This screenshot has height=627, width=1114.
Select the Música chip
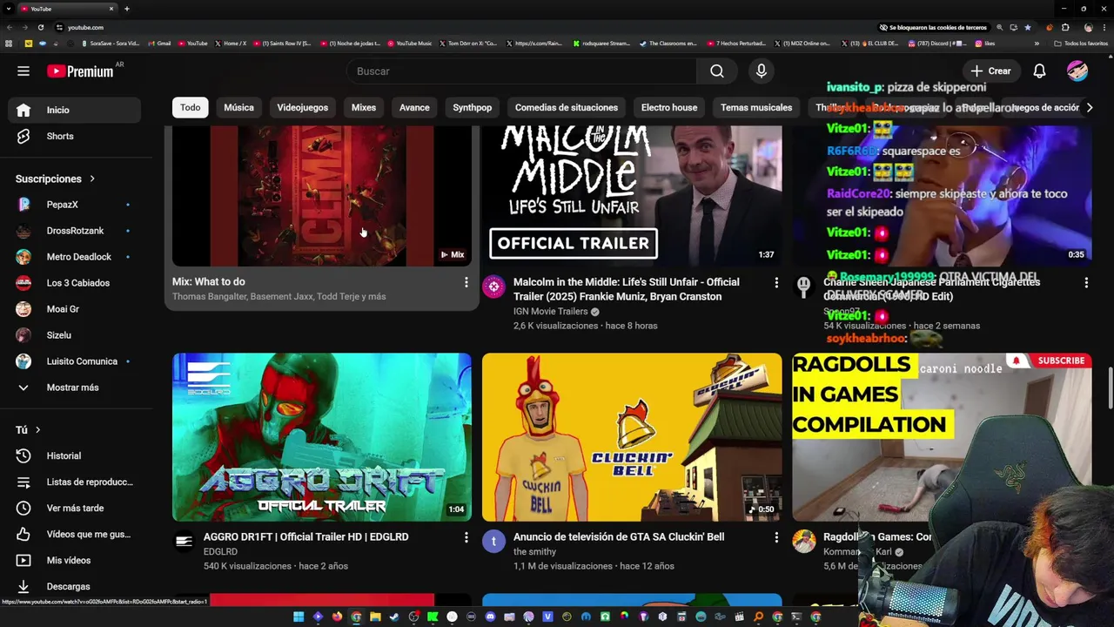point(238,107)
